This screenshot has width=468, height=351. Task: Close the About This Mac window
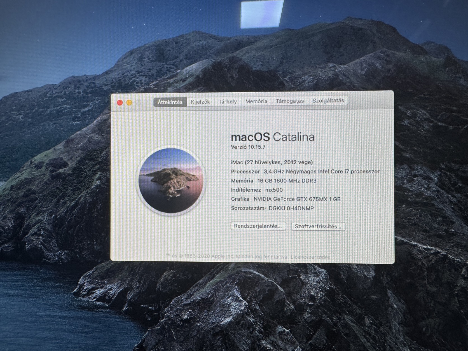120,103
